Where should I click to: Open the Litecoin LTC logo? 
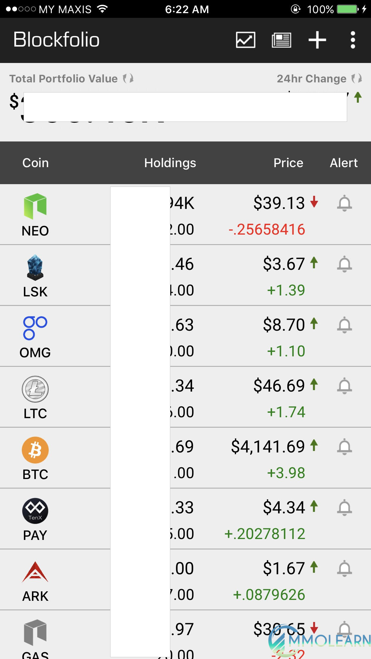pos(35,389)
